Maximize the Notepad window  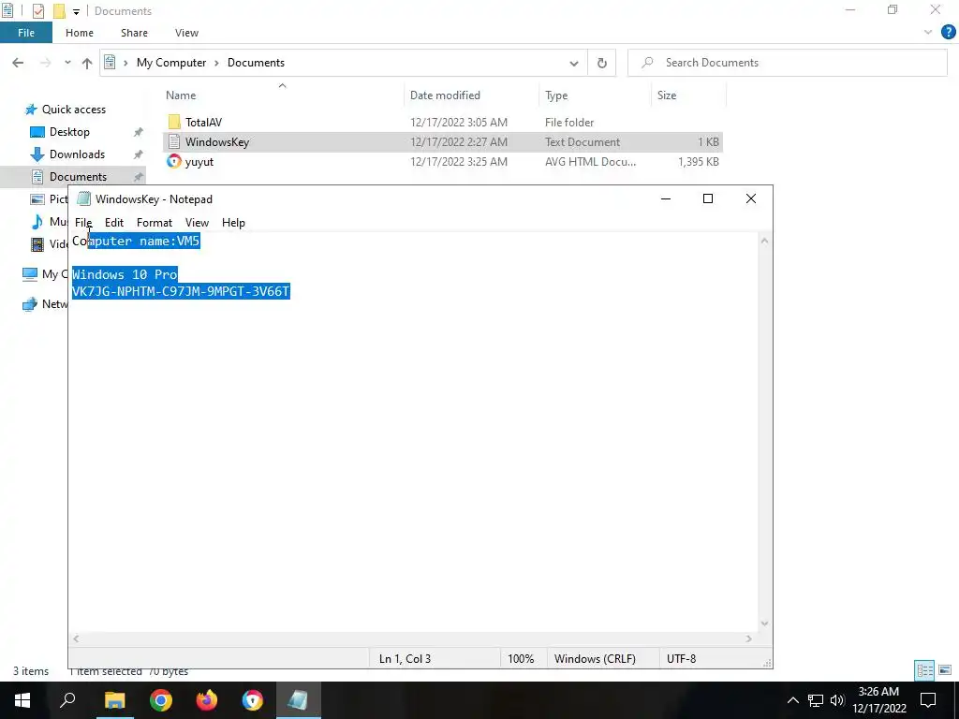(x=708, y=198)
